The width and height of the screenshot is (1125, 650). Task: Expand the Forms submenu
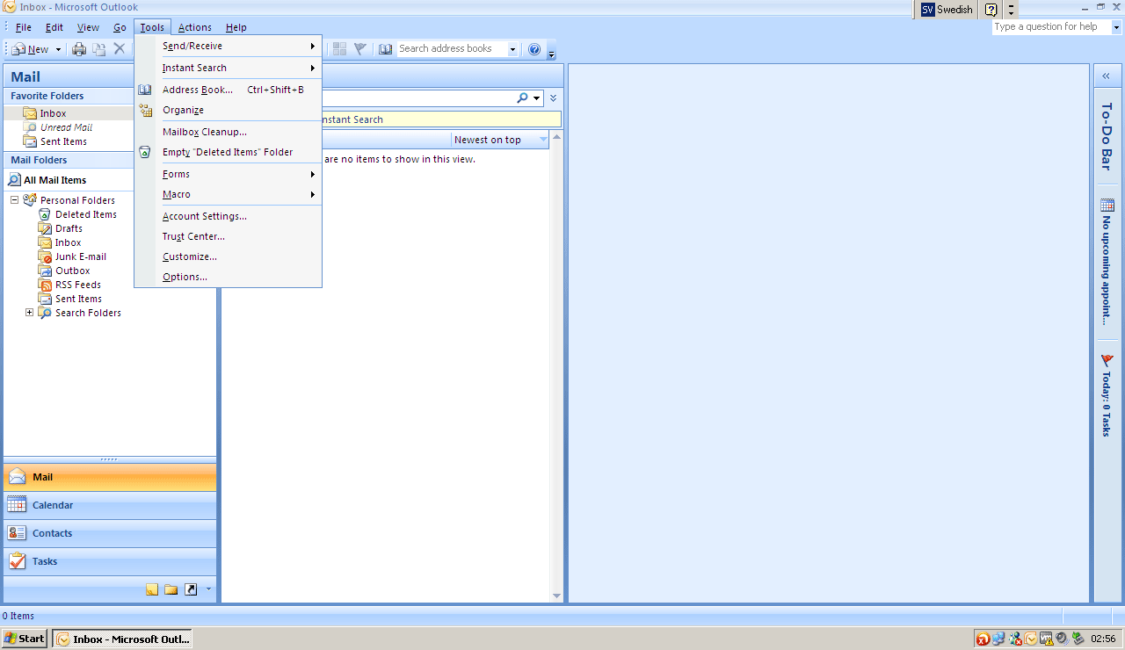(229, 174)
